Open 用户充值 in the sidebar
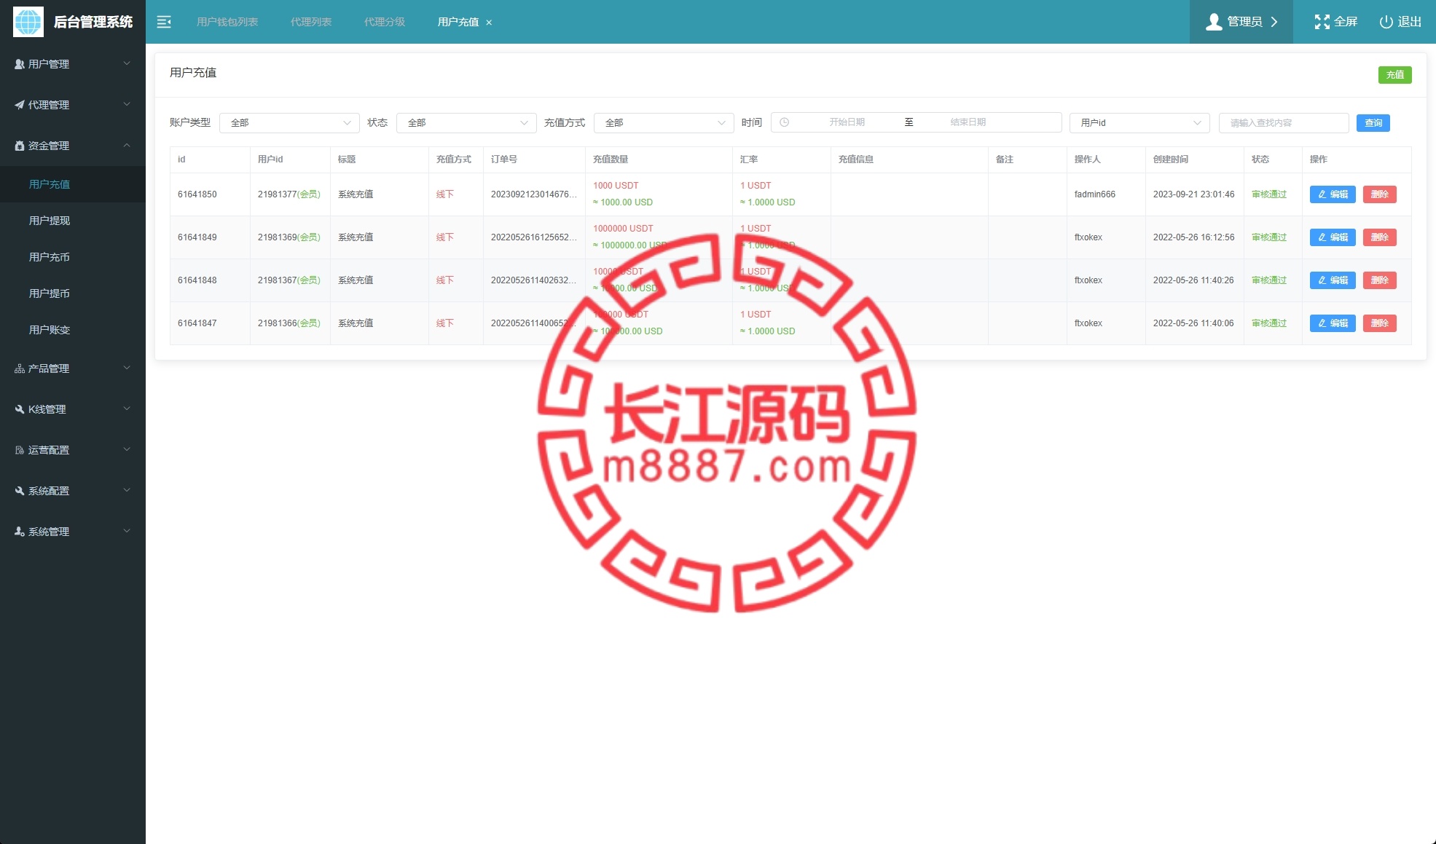 (x=73, y=184)
